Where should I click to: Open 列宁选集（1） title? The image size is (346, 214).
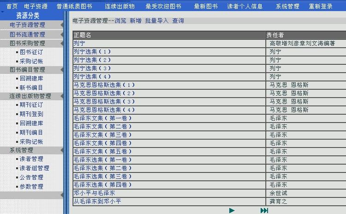92,52
